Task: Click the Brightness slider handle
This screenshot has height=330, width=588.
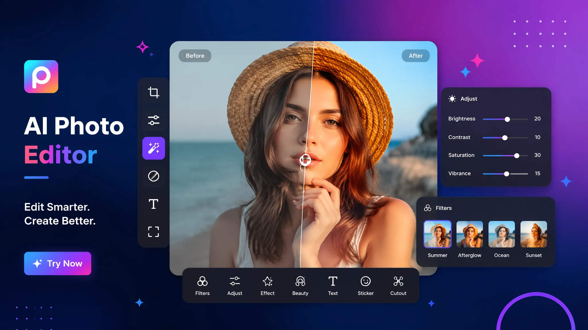Action: pyautogui.click(x=507, y=119)
